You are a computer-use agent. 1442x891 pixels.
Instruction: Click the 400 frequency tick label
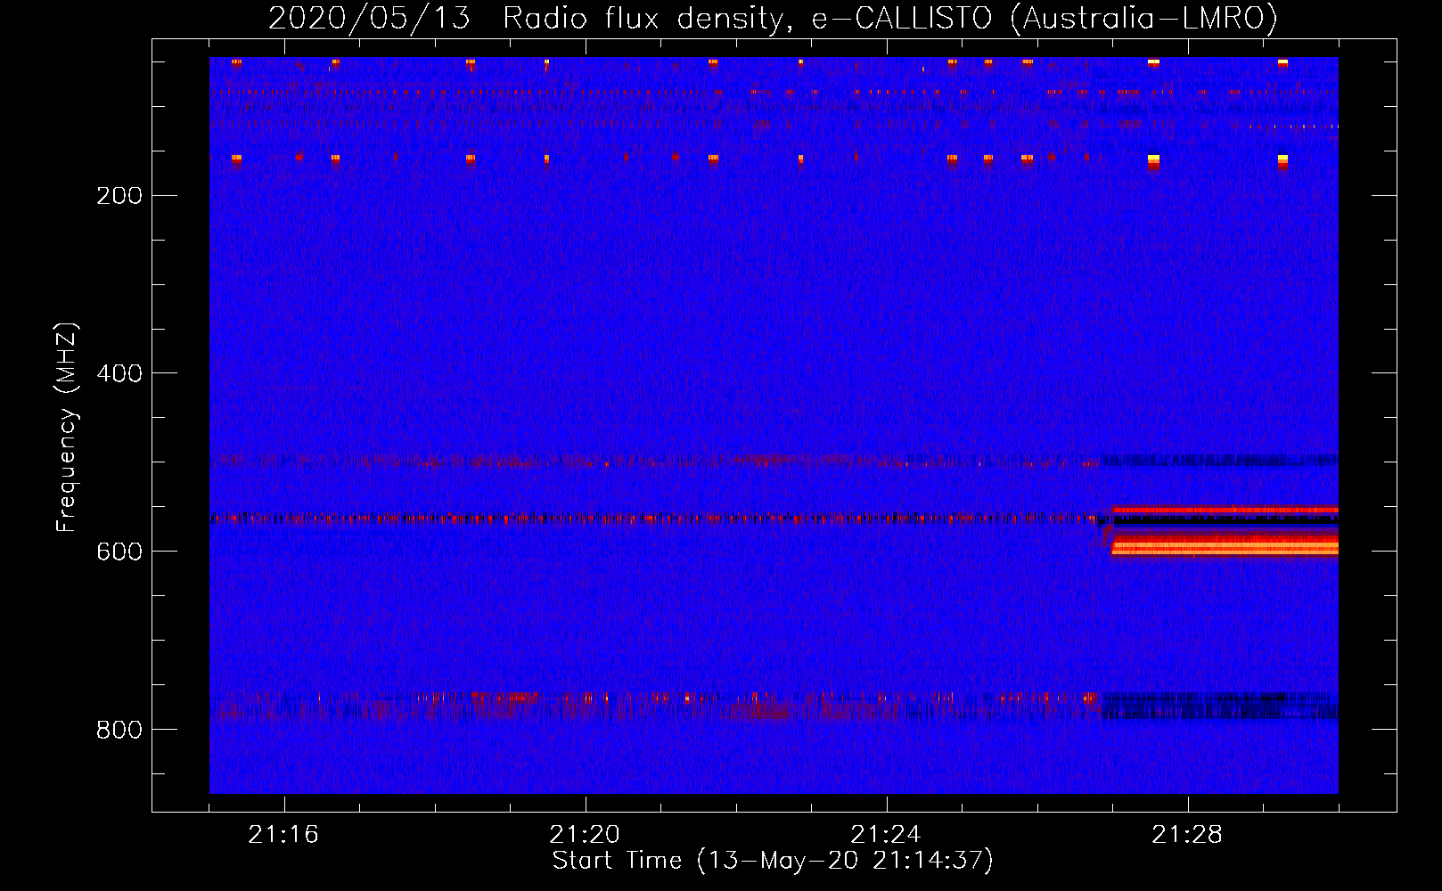119,373
